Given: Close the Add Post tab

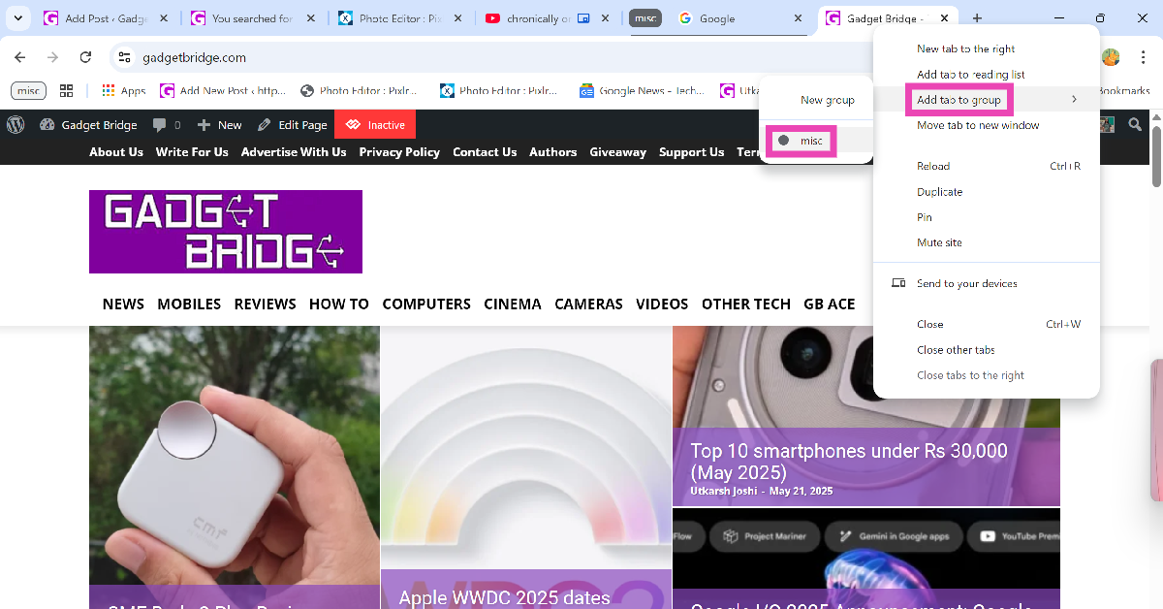Looking at the screenshot, I should pos(163,18).
